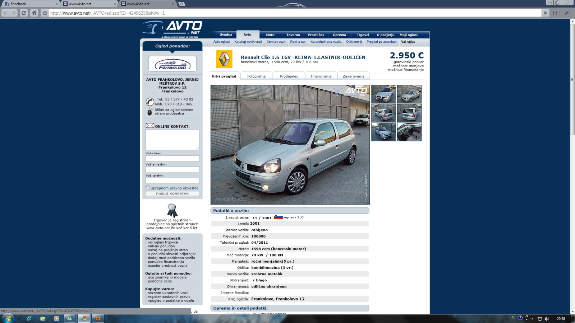Open seznam ukradenih vozil link
Screen dimensions: 575x323
pos(168,293)
